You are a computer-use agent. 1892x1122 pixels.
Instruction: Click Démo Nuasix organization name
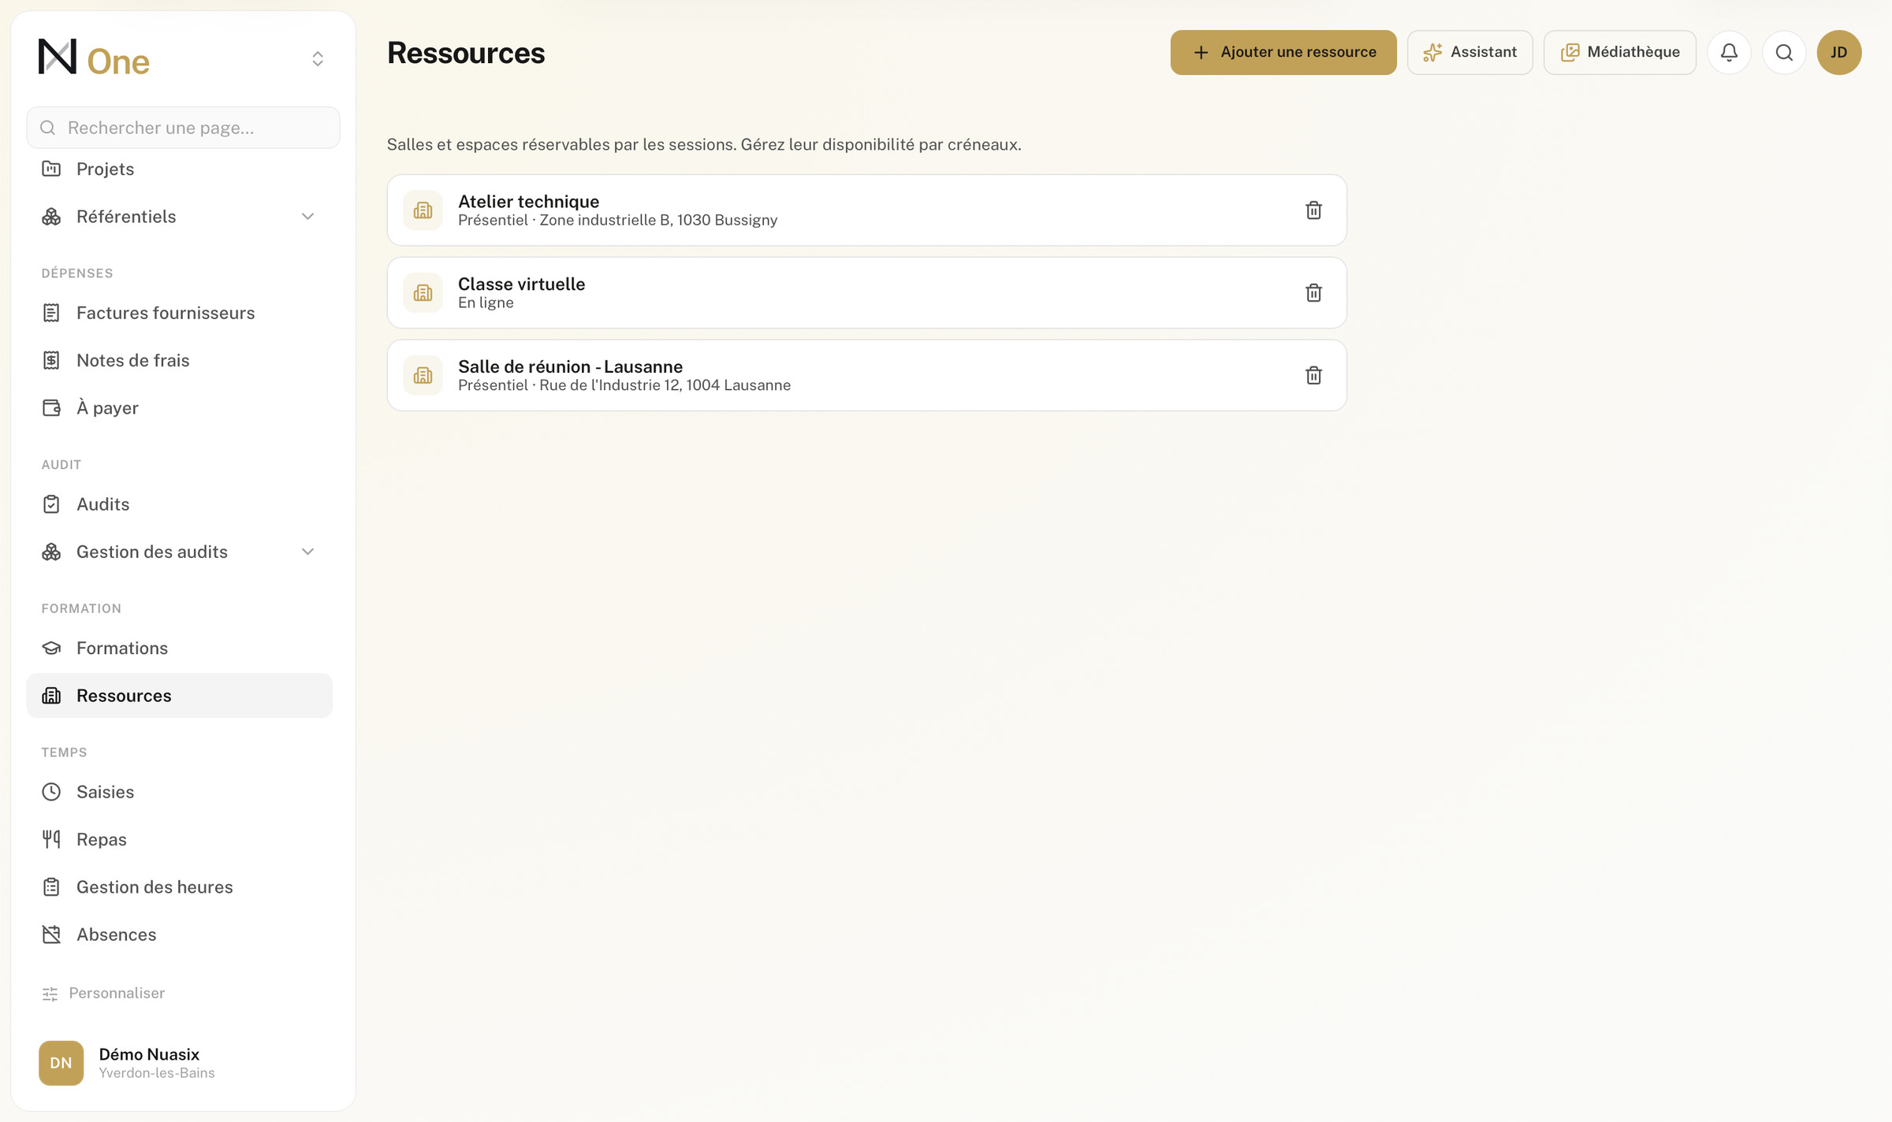tap(149, 1054)
